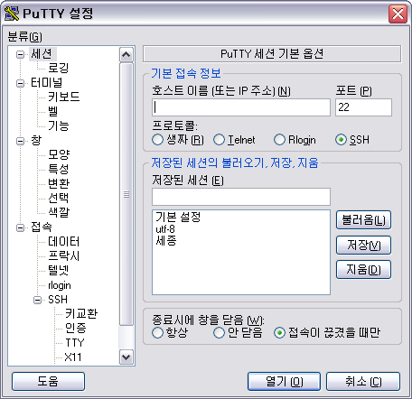Collapse the 창 tree node
Screen dimensions: 412x399
tap(20, 141)
